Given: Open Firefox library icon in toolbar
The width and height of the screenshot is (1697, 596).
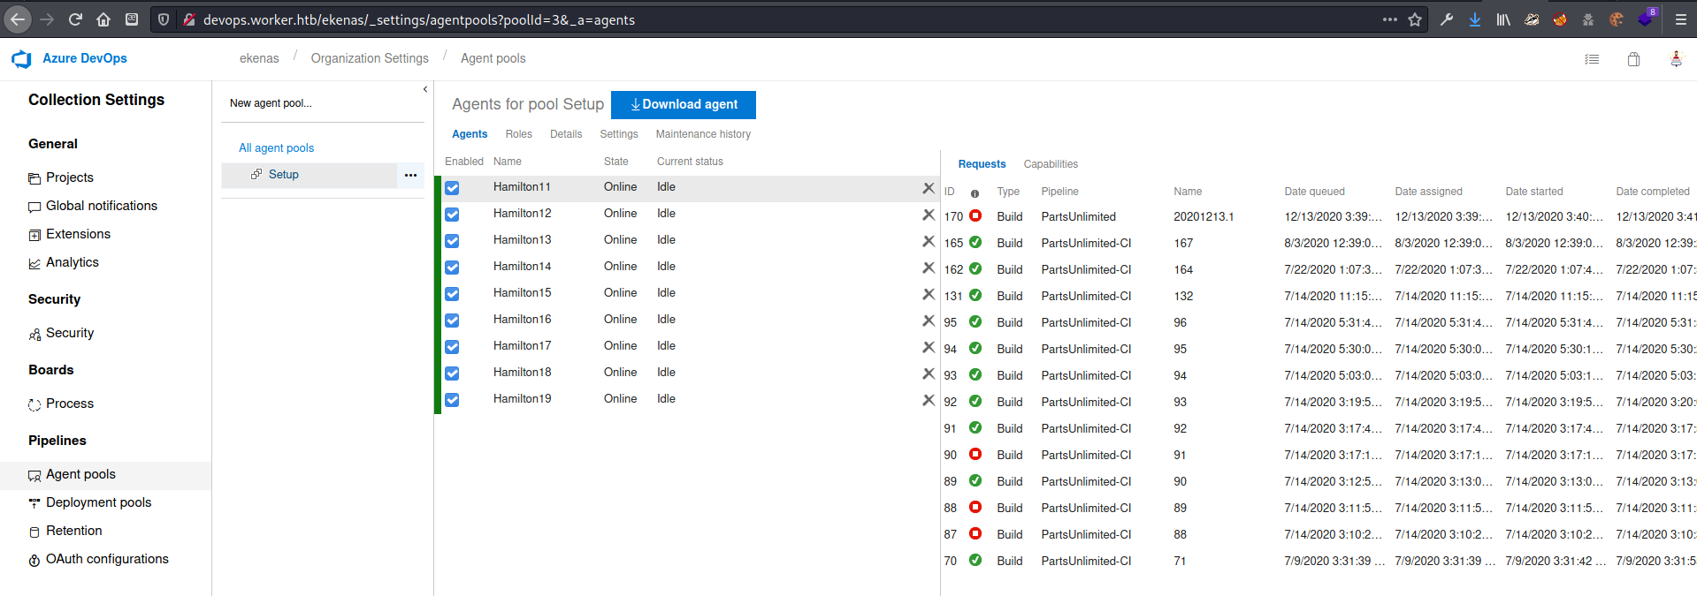Looking at the screenshot, I should 1503,19.
